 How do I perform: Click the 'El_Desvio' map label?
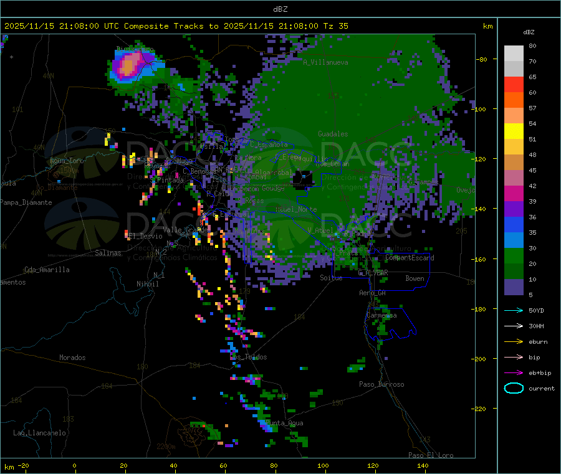click(x=145, y=236)
